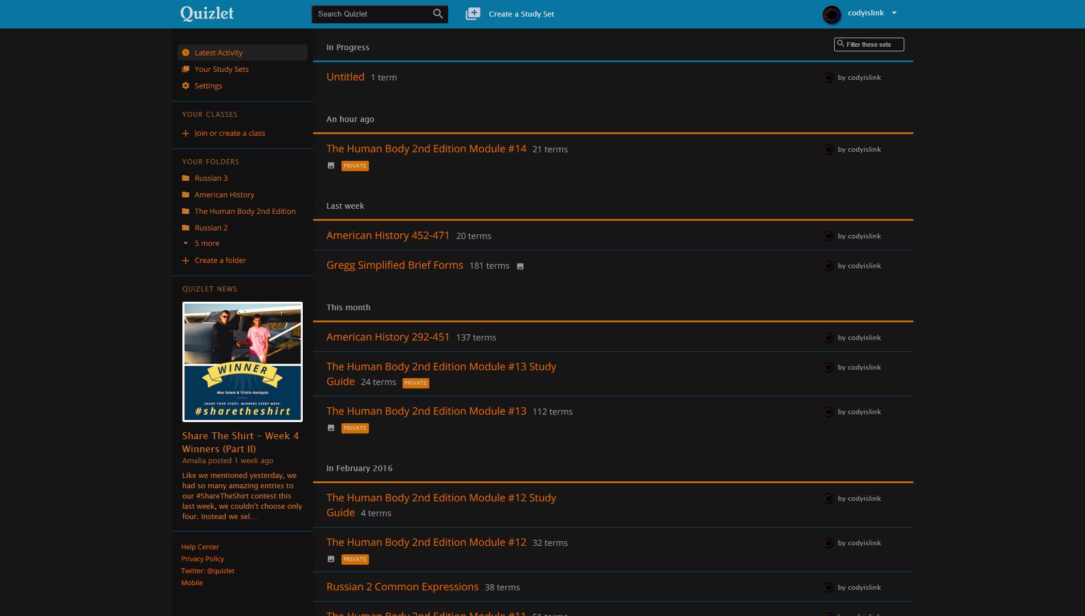This screenshot has height=616, width=1085.
Task: Toggle the PRIVATE badge on Module #13 Study Guide
Action: pyautogui.click(x=416, y=383)
